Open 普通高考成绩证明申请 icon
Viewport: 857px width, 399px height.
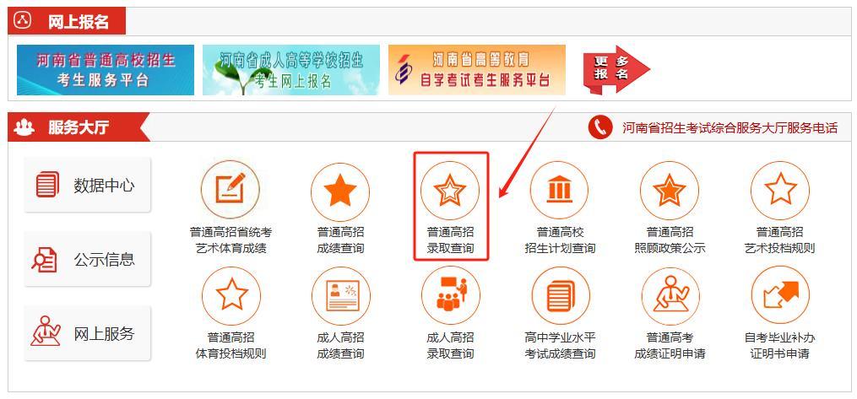pos(670,296)
